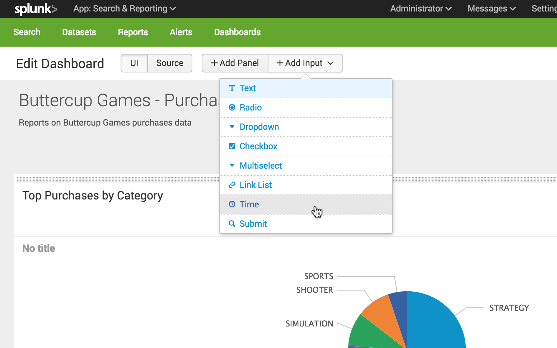Click the SHOOTER chart label

click(314, 290)
